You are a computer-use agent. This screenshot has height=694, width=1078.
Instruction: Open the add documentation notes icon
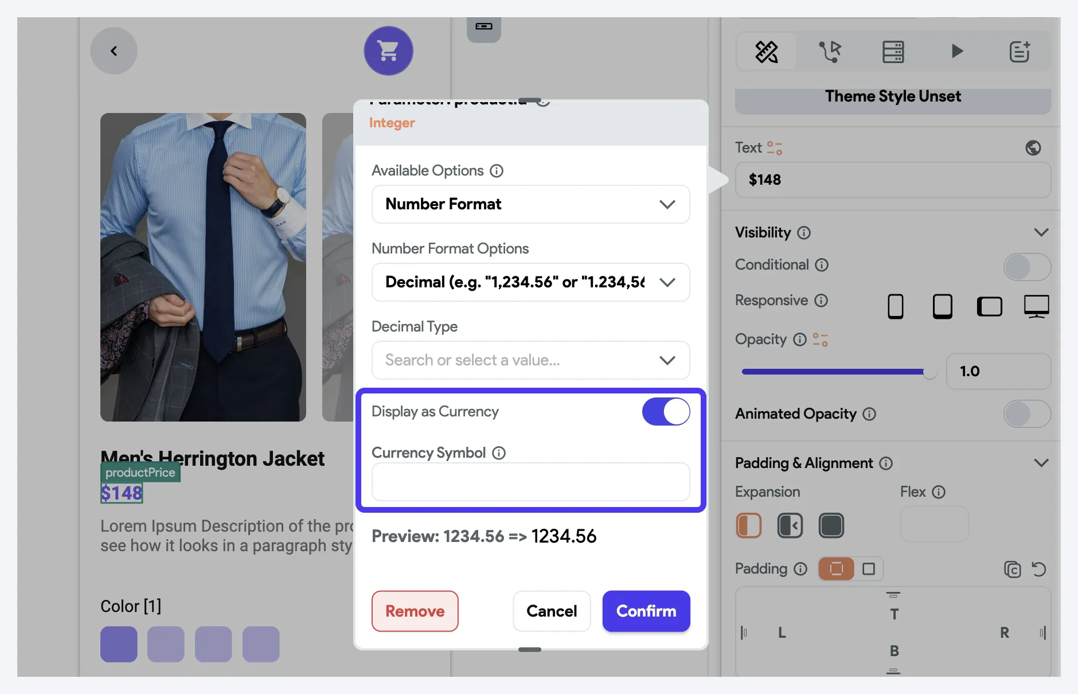point(1020,52)
